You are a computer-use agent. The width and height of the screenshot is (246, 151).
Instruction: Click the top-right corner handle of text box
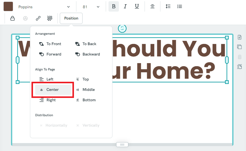pyautogui.click(x=227, y=38)
